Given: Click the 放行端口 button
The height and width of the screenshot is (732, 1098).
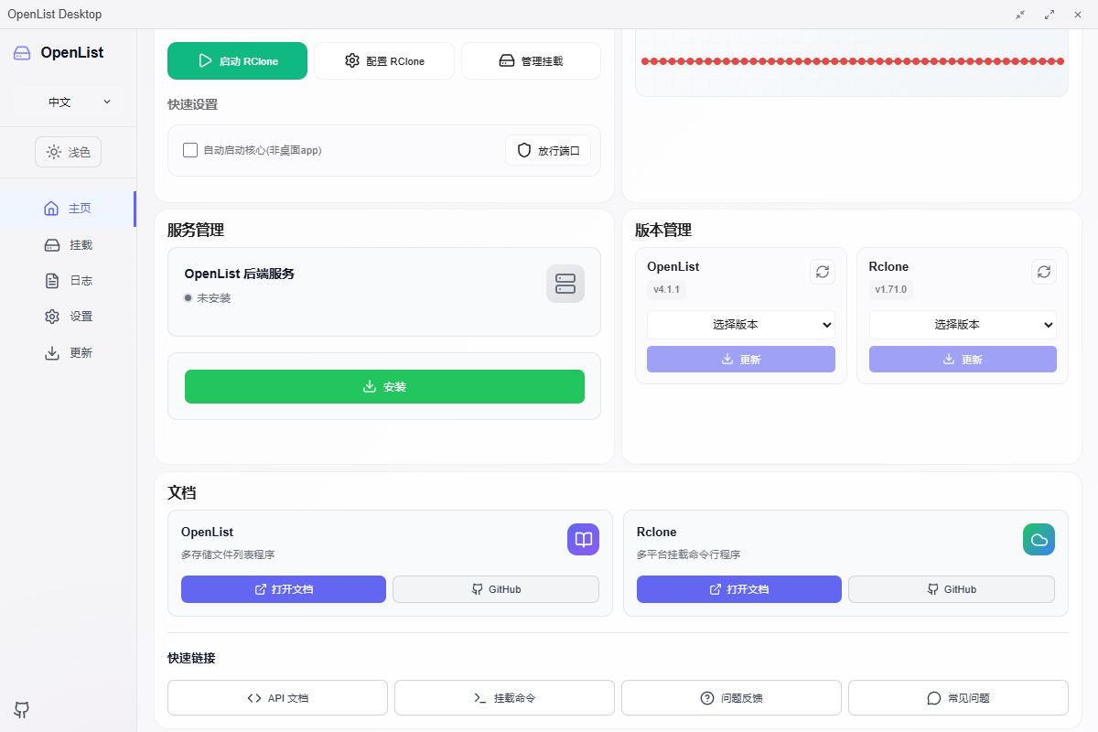Looking at the screenshot, I should pyautogui.click(x=548, y=150).
